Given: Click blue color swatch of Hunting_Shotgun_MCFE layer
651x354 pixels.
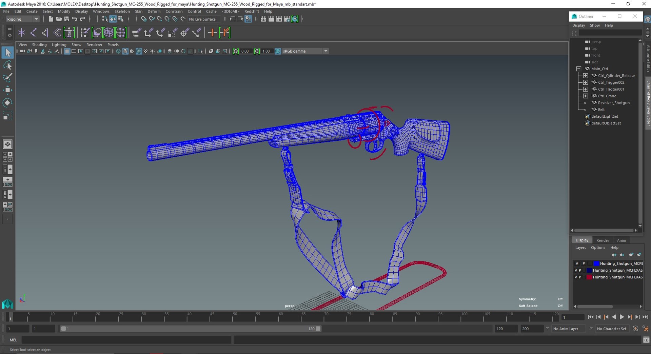Looking at the screenshot, I should tap(596, 263).
